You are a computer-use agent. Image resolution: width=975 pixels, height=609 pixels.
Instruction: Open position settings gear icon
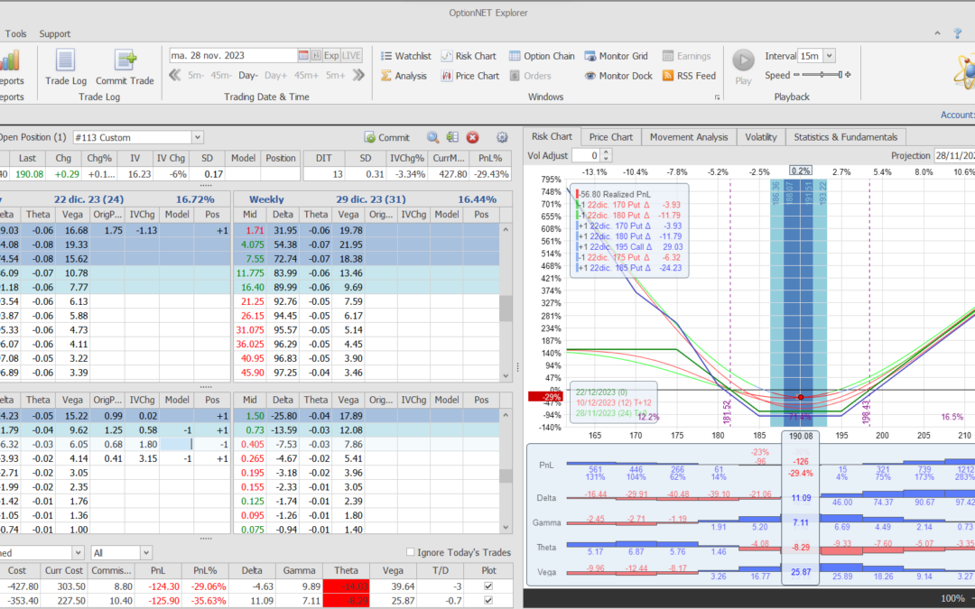502,137
